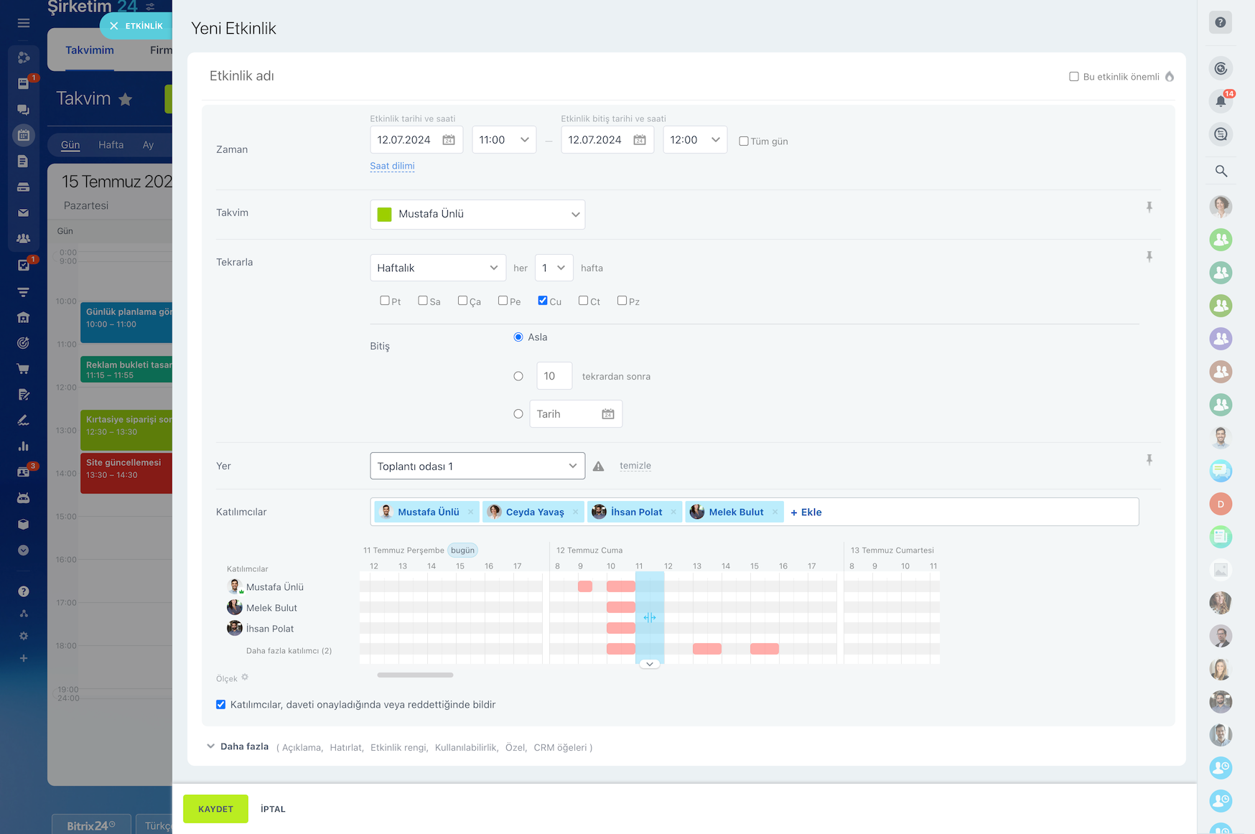Click the room warning triangle icon
1255x834 pixels.
click(x=598, y=467)
